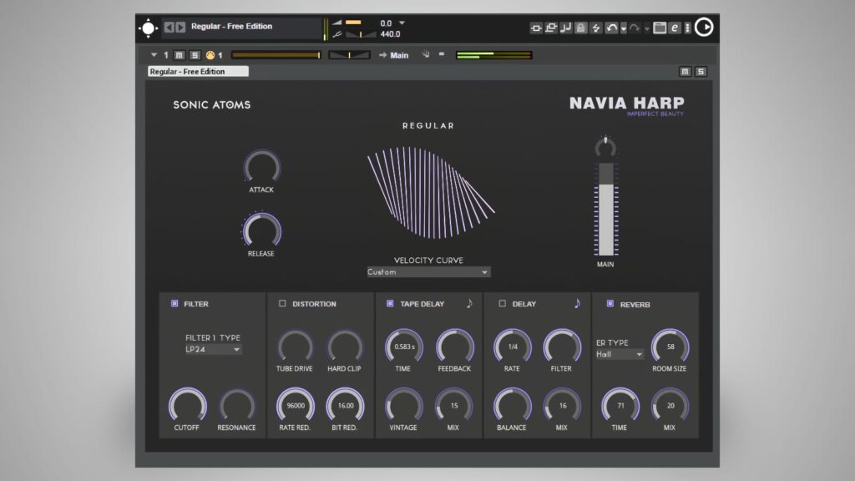
Task: Click the Main volume vertical slider
Action: click(x=605, y=209)
